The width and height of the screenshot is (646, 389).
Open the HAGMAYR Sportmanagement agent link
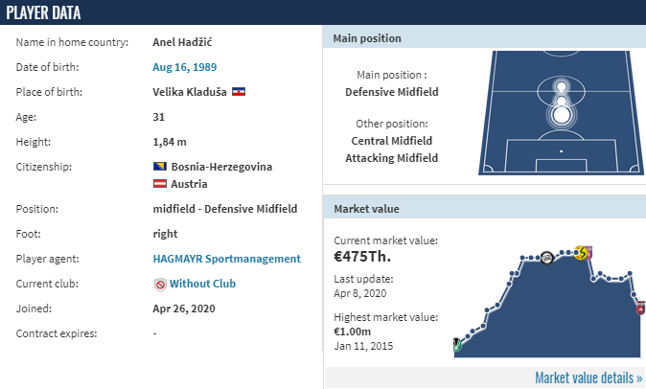(x=226, y=259)
